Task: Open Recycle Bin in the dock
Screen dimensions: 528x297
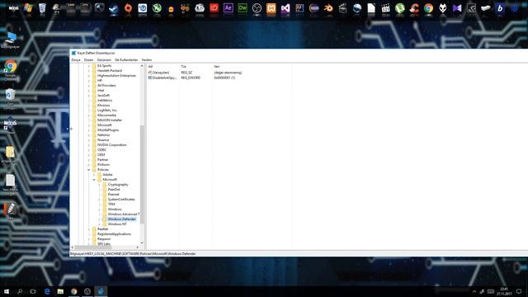Action: coord(42,8)
